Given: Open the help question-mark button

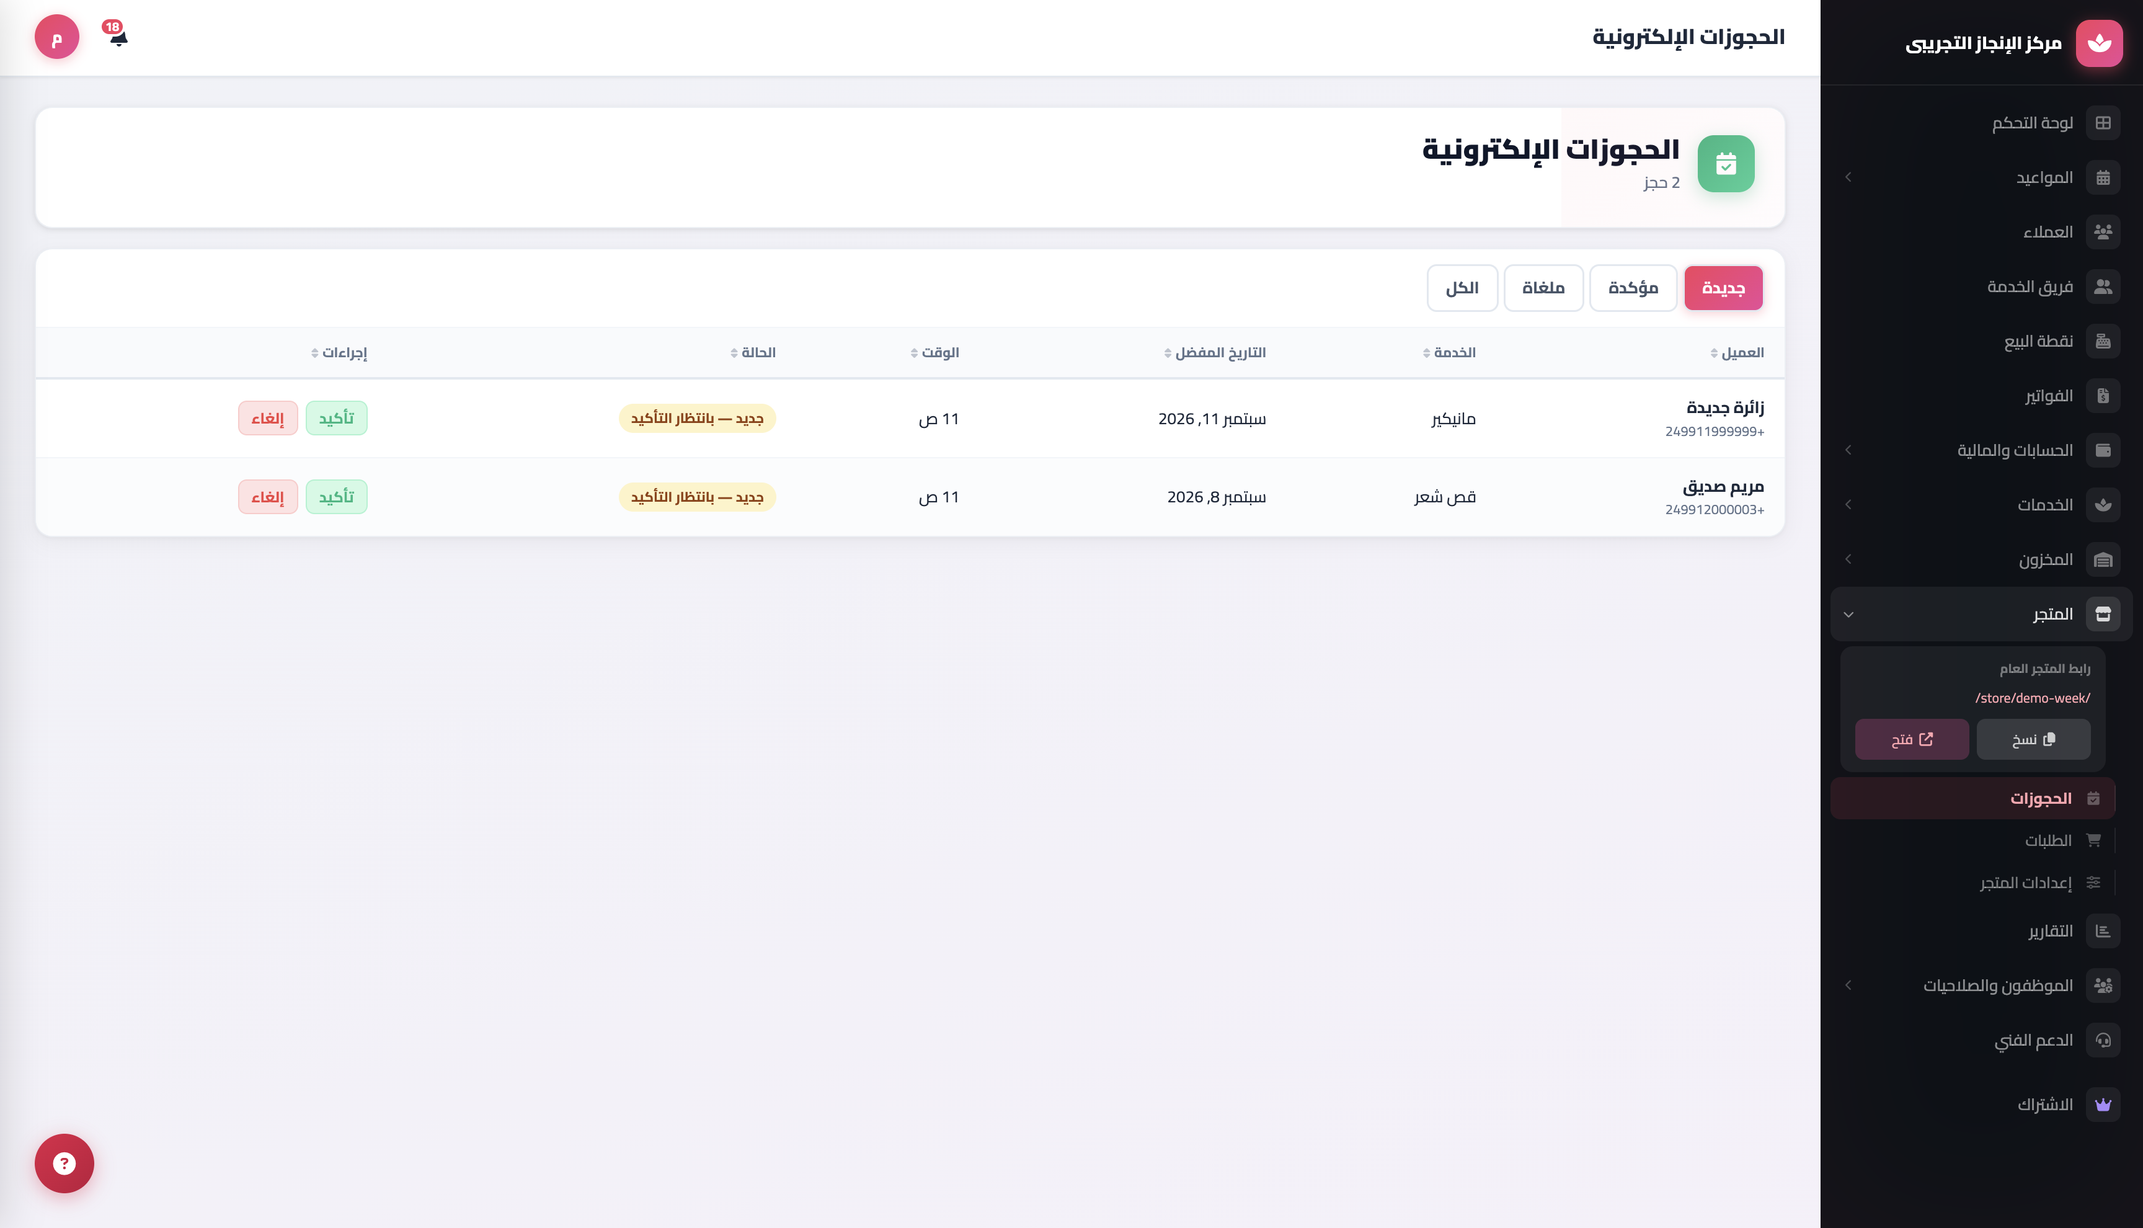Looking at the screenshot, I should (64, 1163).
